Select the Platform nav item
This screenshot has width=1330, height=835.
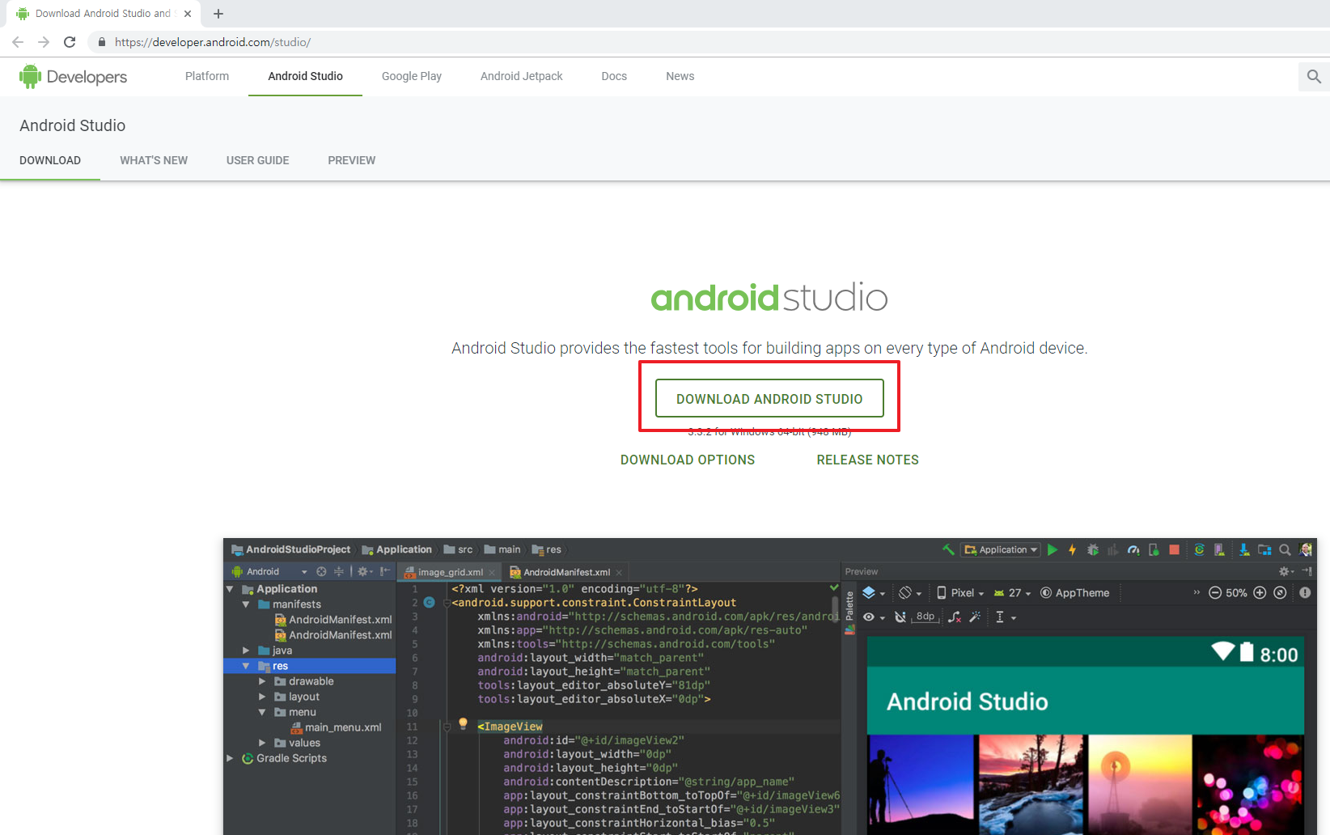(x=207, y=76)
